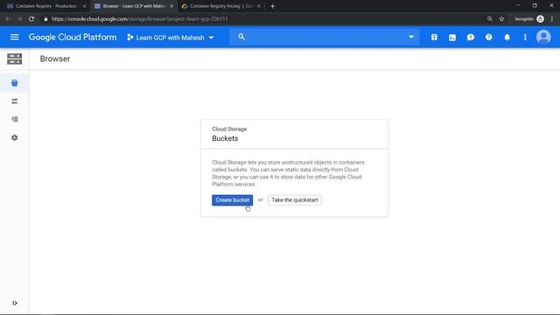The width and height of the screenshot is (560, 315).
Task: Close the Container Registry Pricing tab
Action: click(259, 6)
